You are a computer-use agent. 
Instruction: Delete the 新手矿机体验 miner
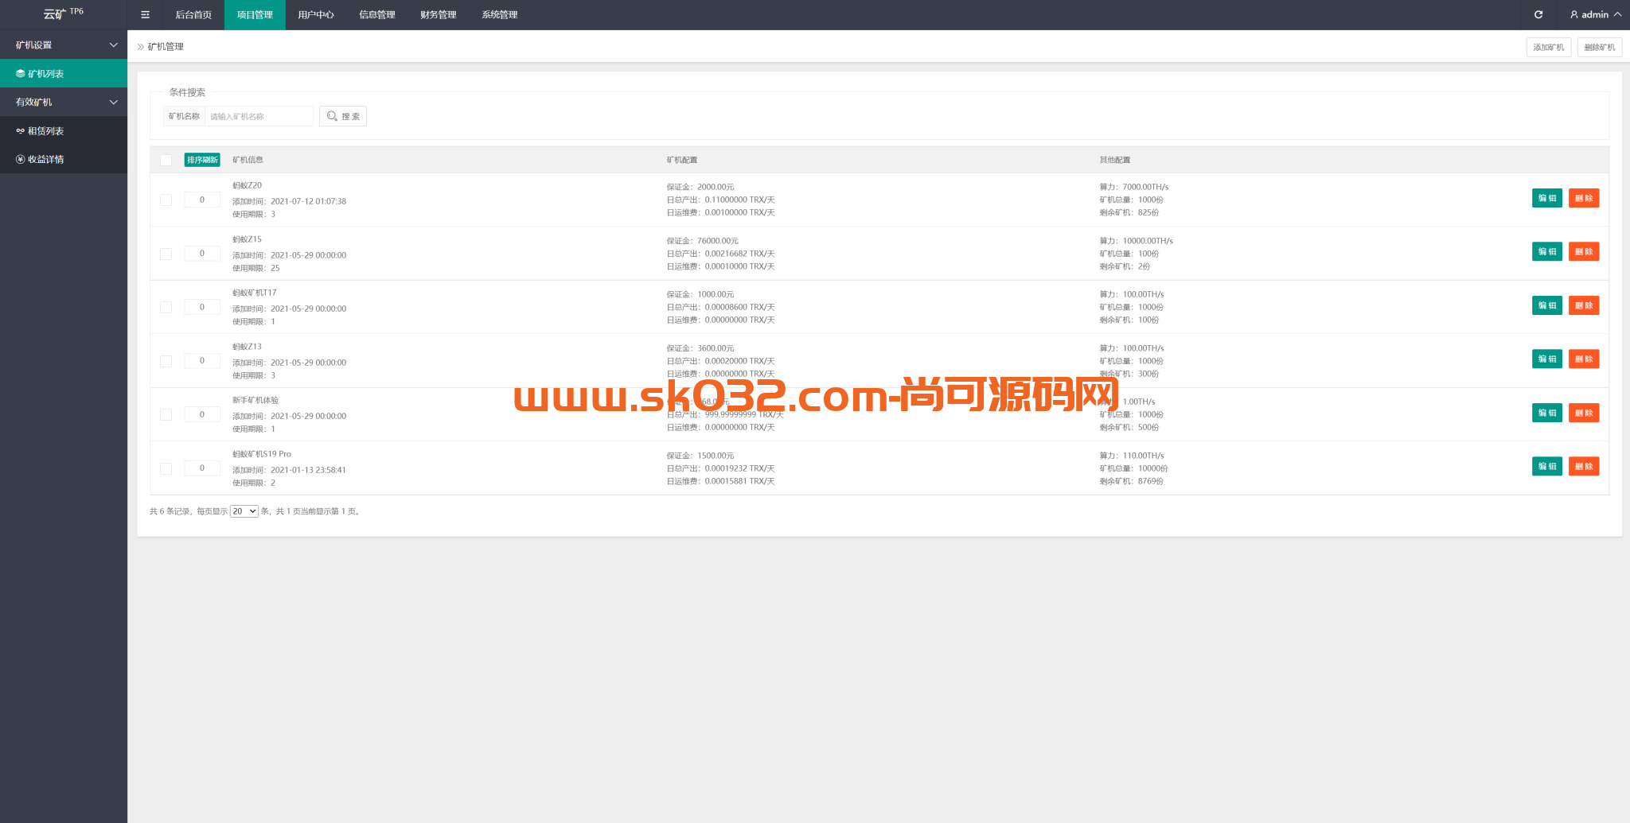point(1584,413)
